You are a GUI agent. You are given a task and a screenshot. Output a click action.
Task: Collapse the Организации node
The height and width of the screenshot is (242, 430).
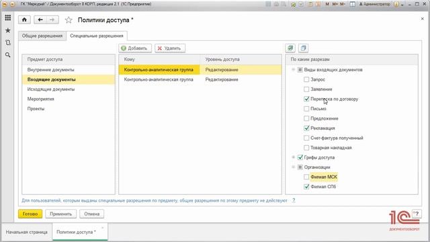tap(293, 167)
